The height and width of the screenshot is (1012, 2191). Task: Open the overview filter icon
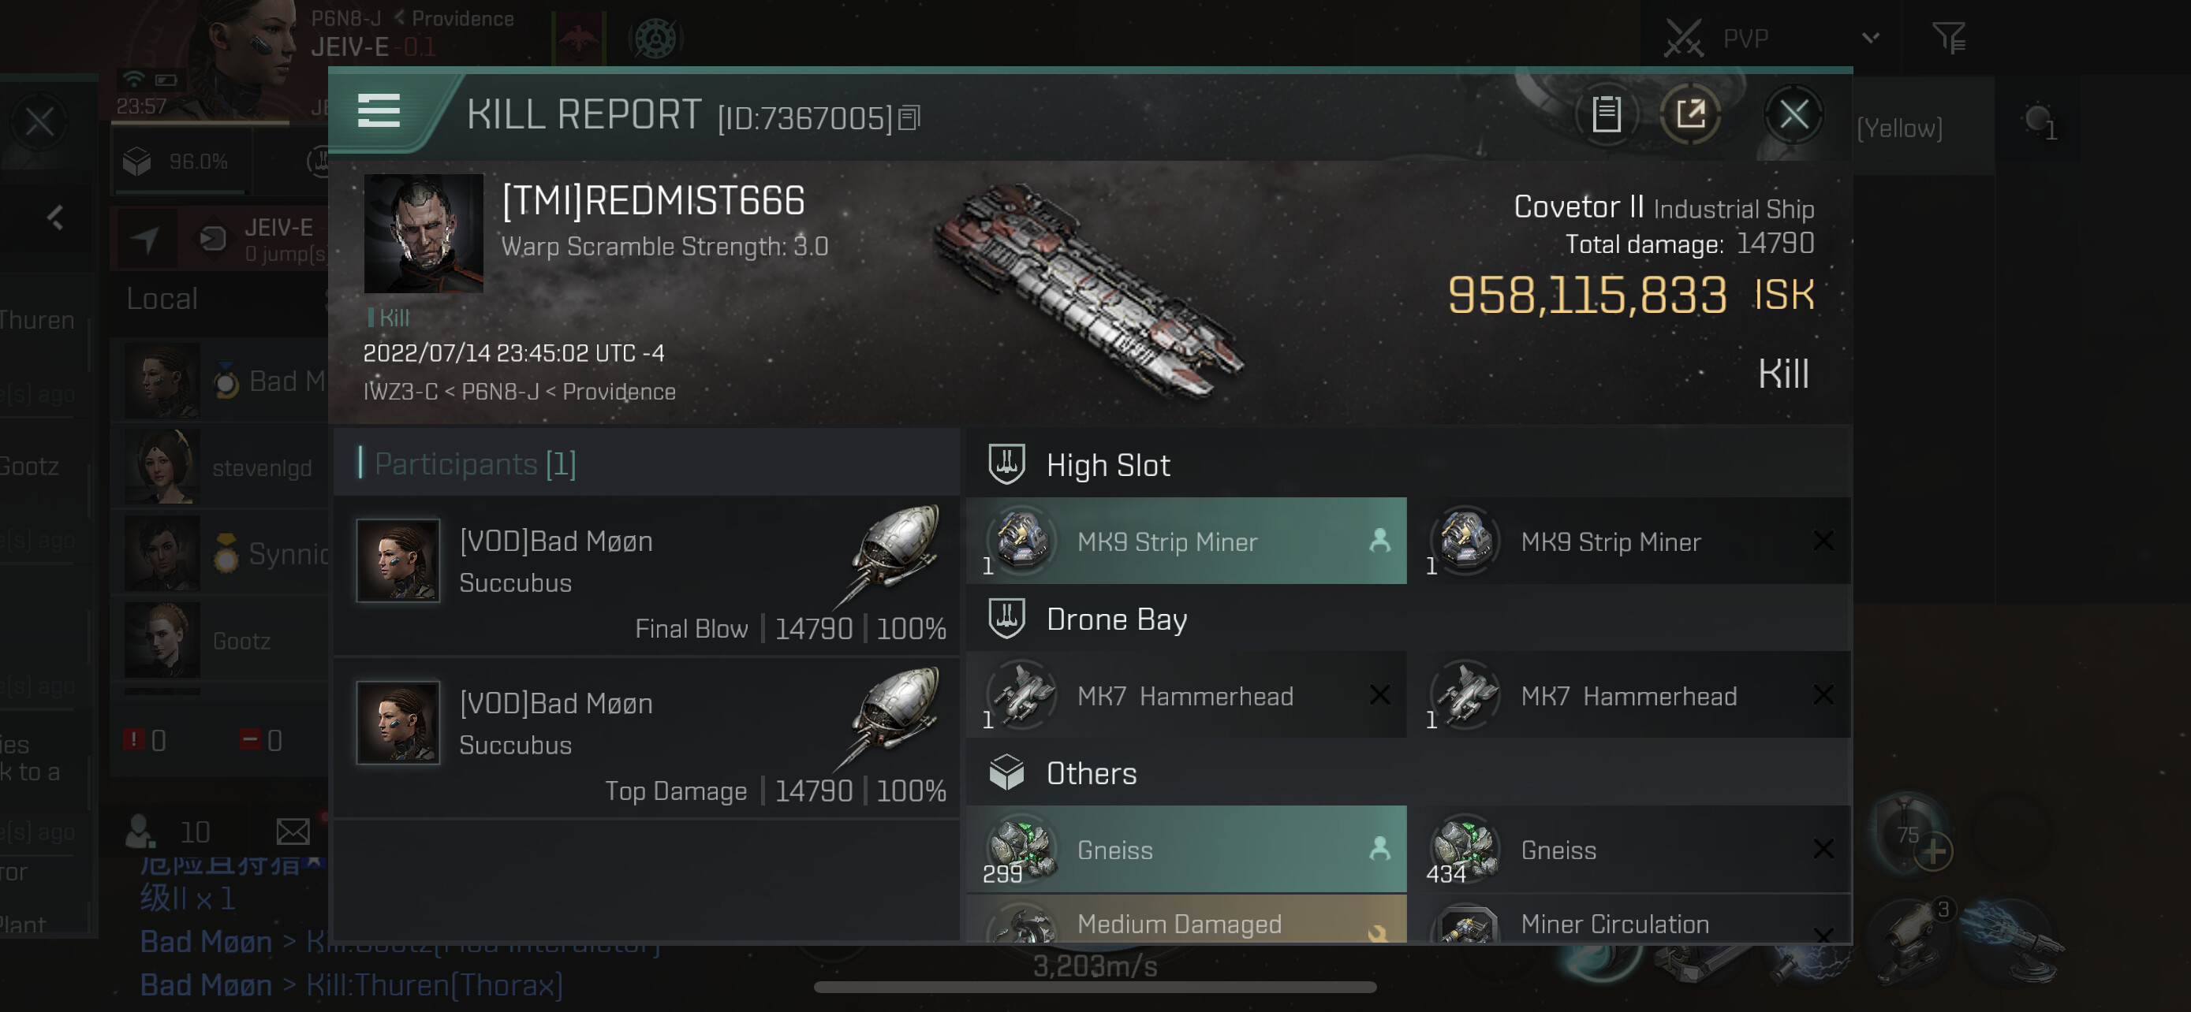click(1948, 37)
